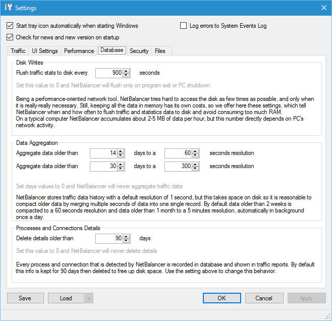Image resolution: width=332 pixels, height=321 pixels.
Task: Click hint 'Set this value to 0... never delete details'
Action: (x=87, y=251)
